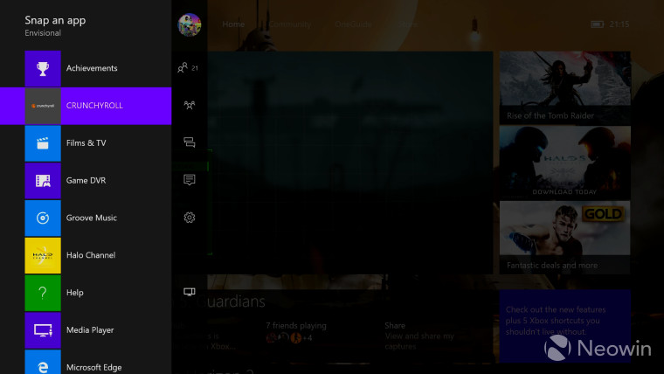
Task: Open the profile avatar picture
Action: pos(190,25)
